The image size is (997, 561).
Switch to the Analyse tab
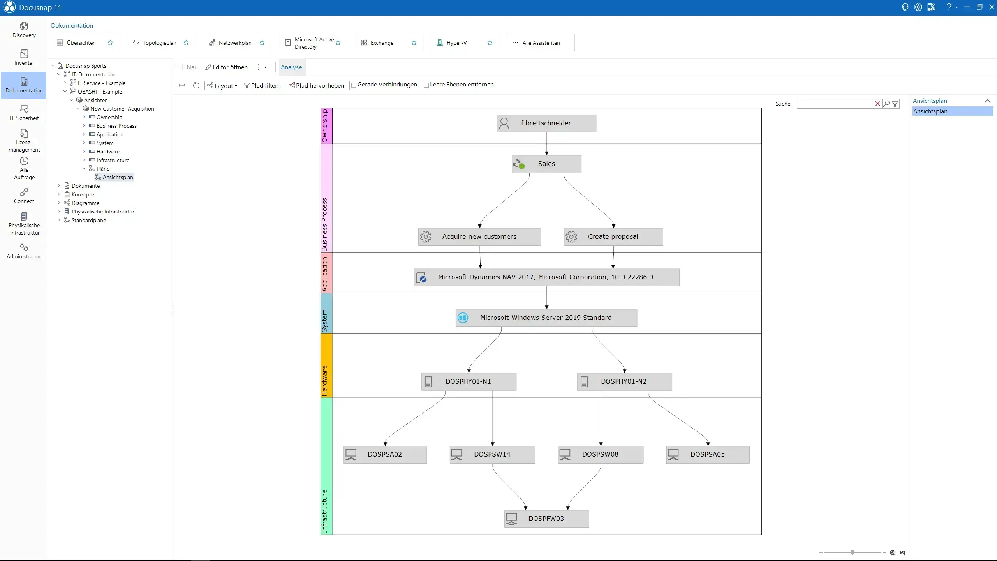pyautogui.click(x=291, y=67)
